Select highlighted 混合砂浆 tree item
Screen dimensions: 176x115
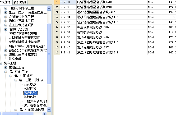(30, 93)
